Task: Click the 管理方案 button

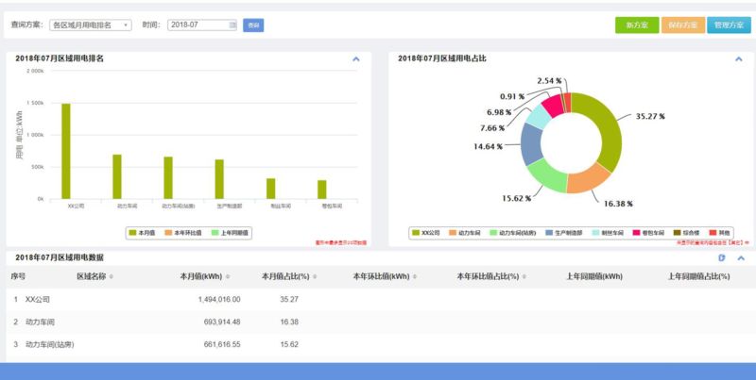Action: (729, 25)
